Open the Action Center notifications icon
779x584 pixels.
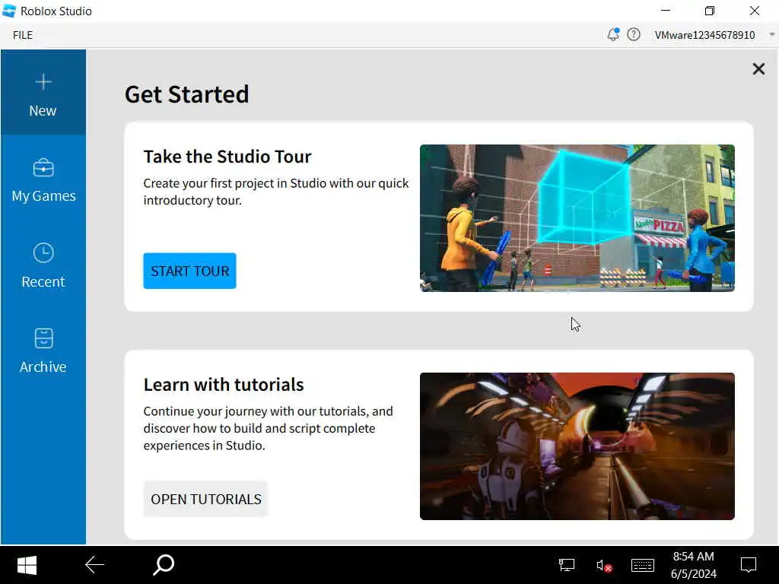pyautogui.click(x=749, y=565)
